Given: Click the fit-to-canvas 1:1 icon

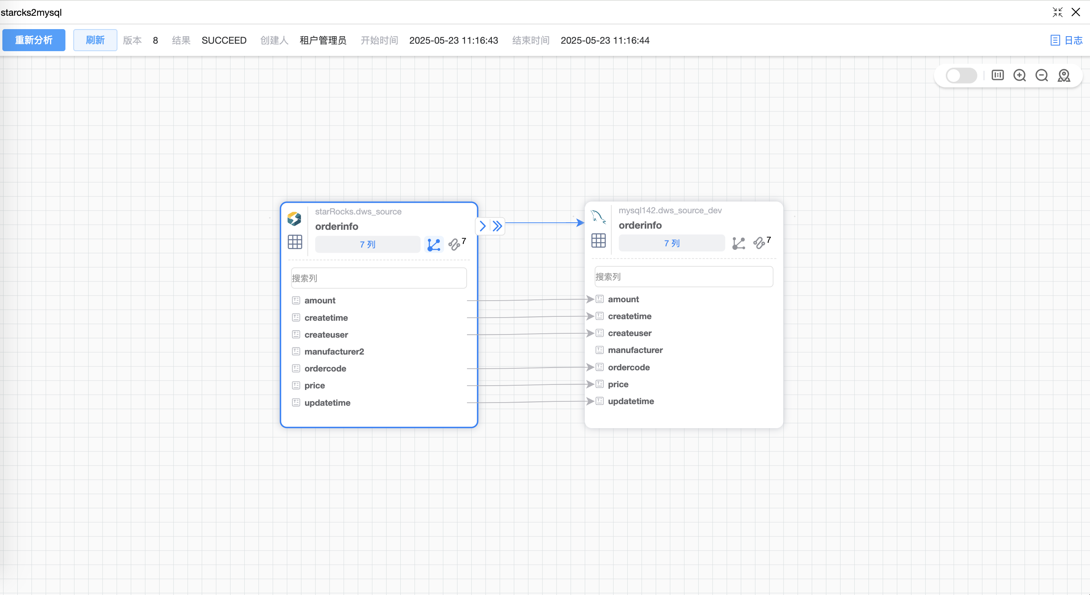Looking at the screenshot, I should coord(997,75).
